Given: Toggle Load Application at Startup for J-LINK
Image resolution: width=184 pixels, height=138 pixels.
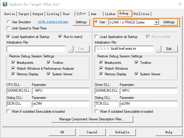Looking at the screenshot, I should coord(96,37).
